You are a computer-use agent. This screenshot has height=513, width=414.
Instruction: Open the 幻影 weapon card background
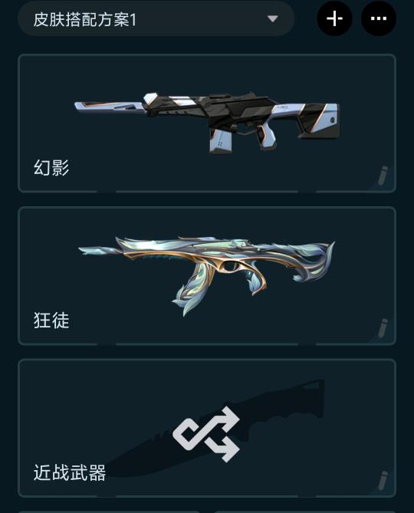coord(207,123)
